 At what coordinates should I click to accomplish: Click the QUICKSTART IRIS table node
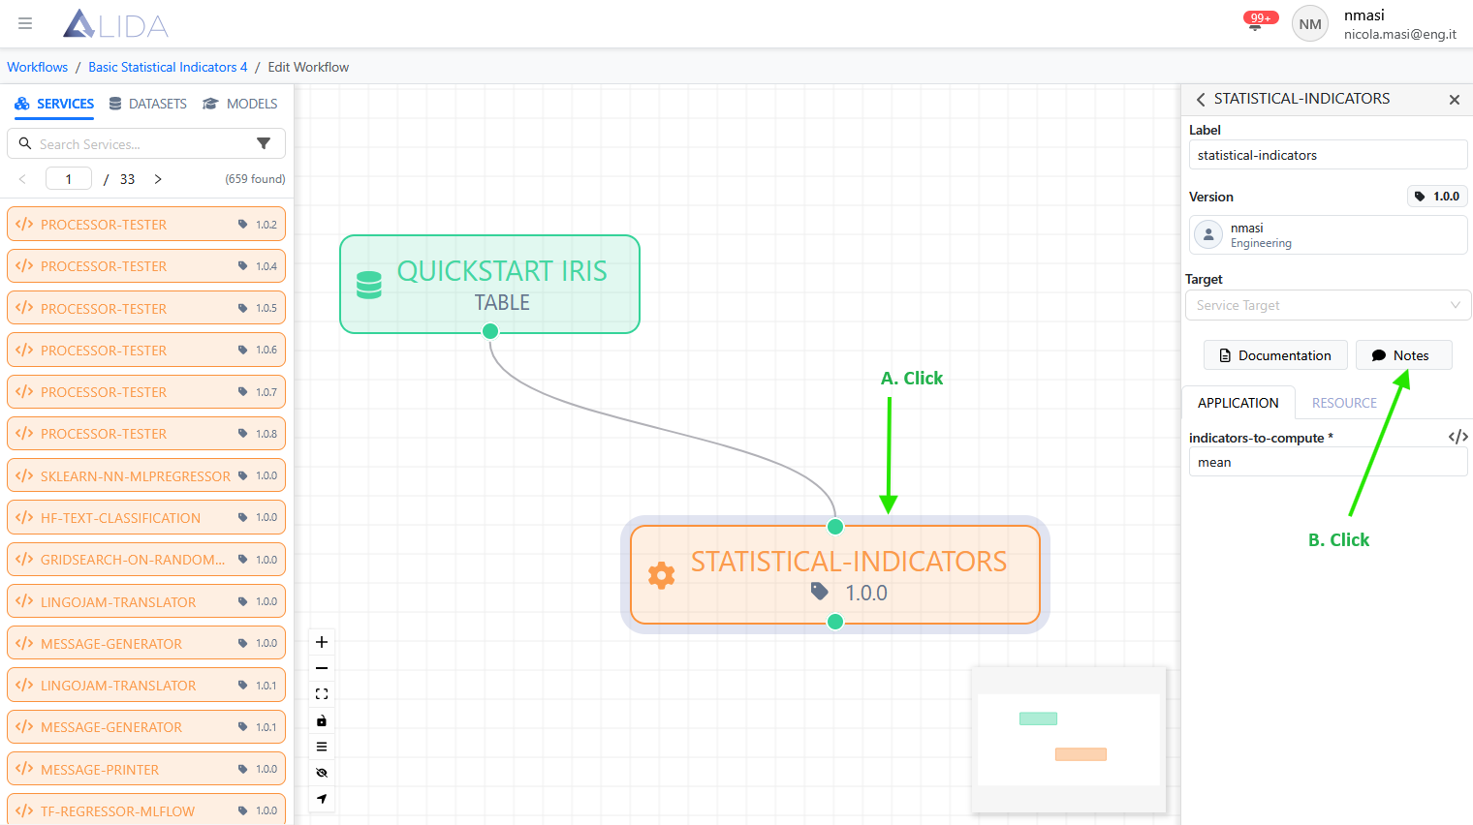pyautogui.click(x=489, y=284)
